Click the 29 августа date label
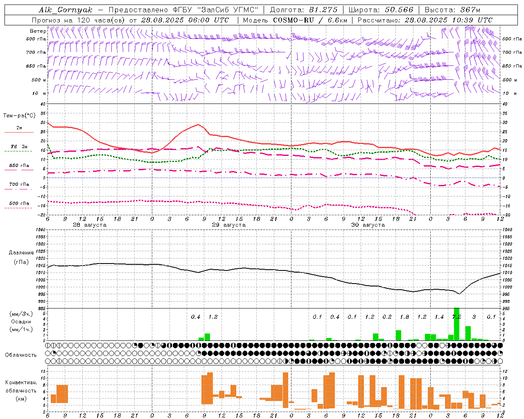524x419 pixels. [229, 225]
